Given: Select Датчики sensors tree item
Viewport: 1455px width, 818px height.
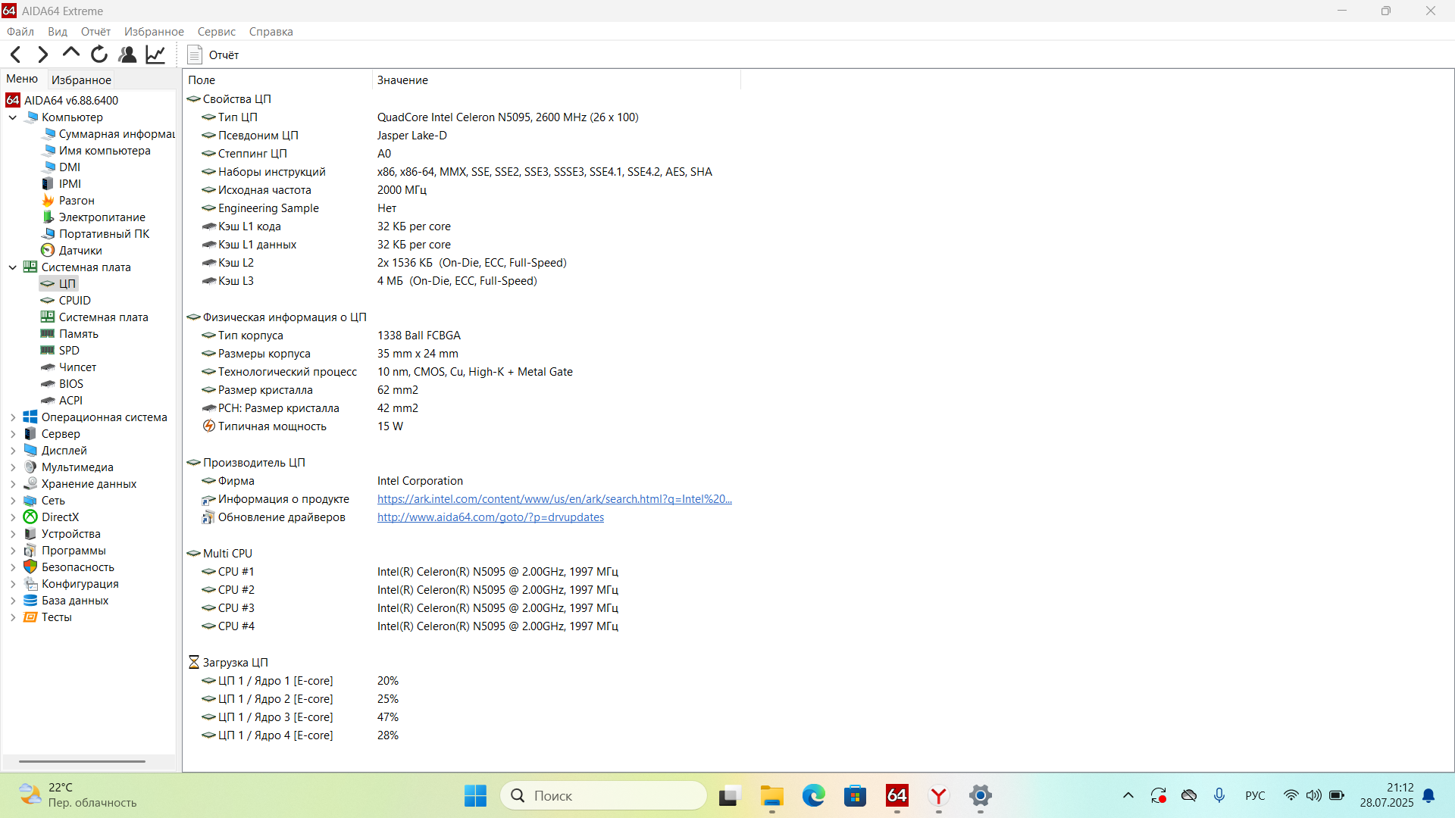Looking at the screenshot, I should (x=80, y=251).
